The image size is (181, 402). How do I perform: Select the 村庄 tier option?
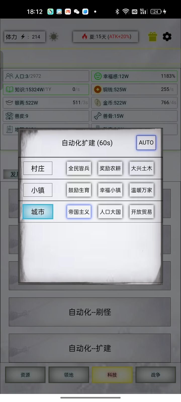[x=38, y=168]
